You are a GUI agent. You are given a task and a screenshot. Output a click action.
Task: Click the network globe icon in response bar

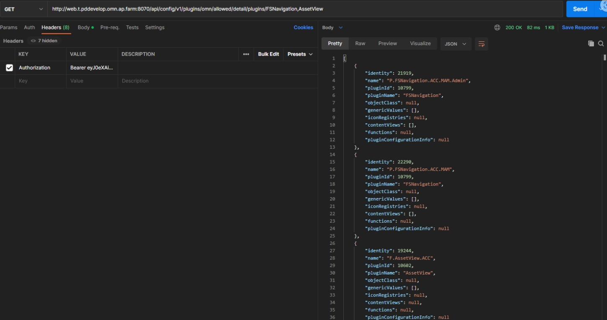click(497, 28)
